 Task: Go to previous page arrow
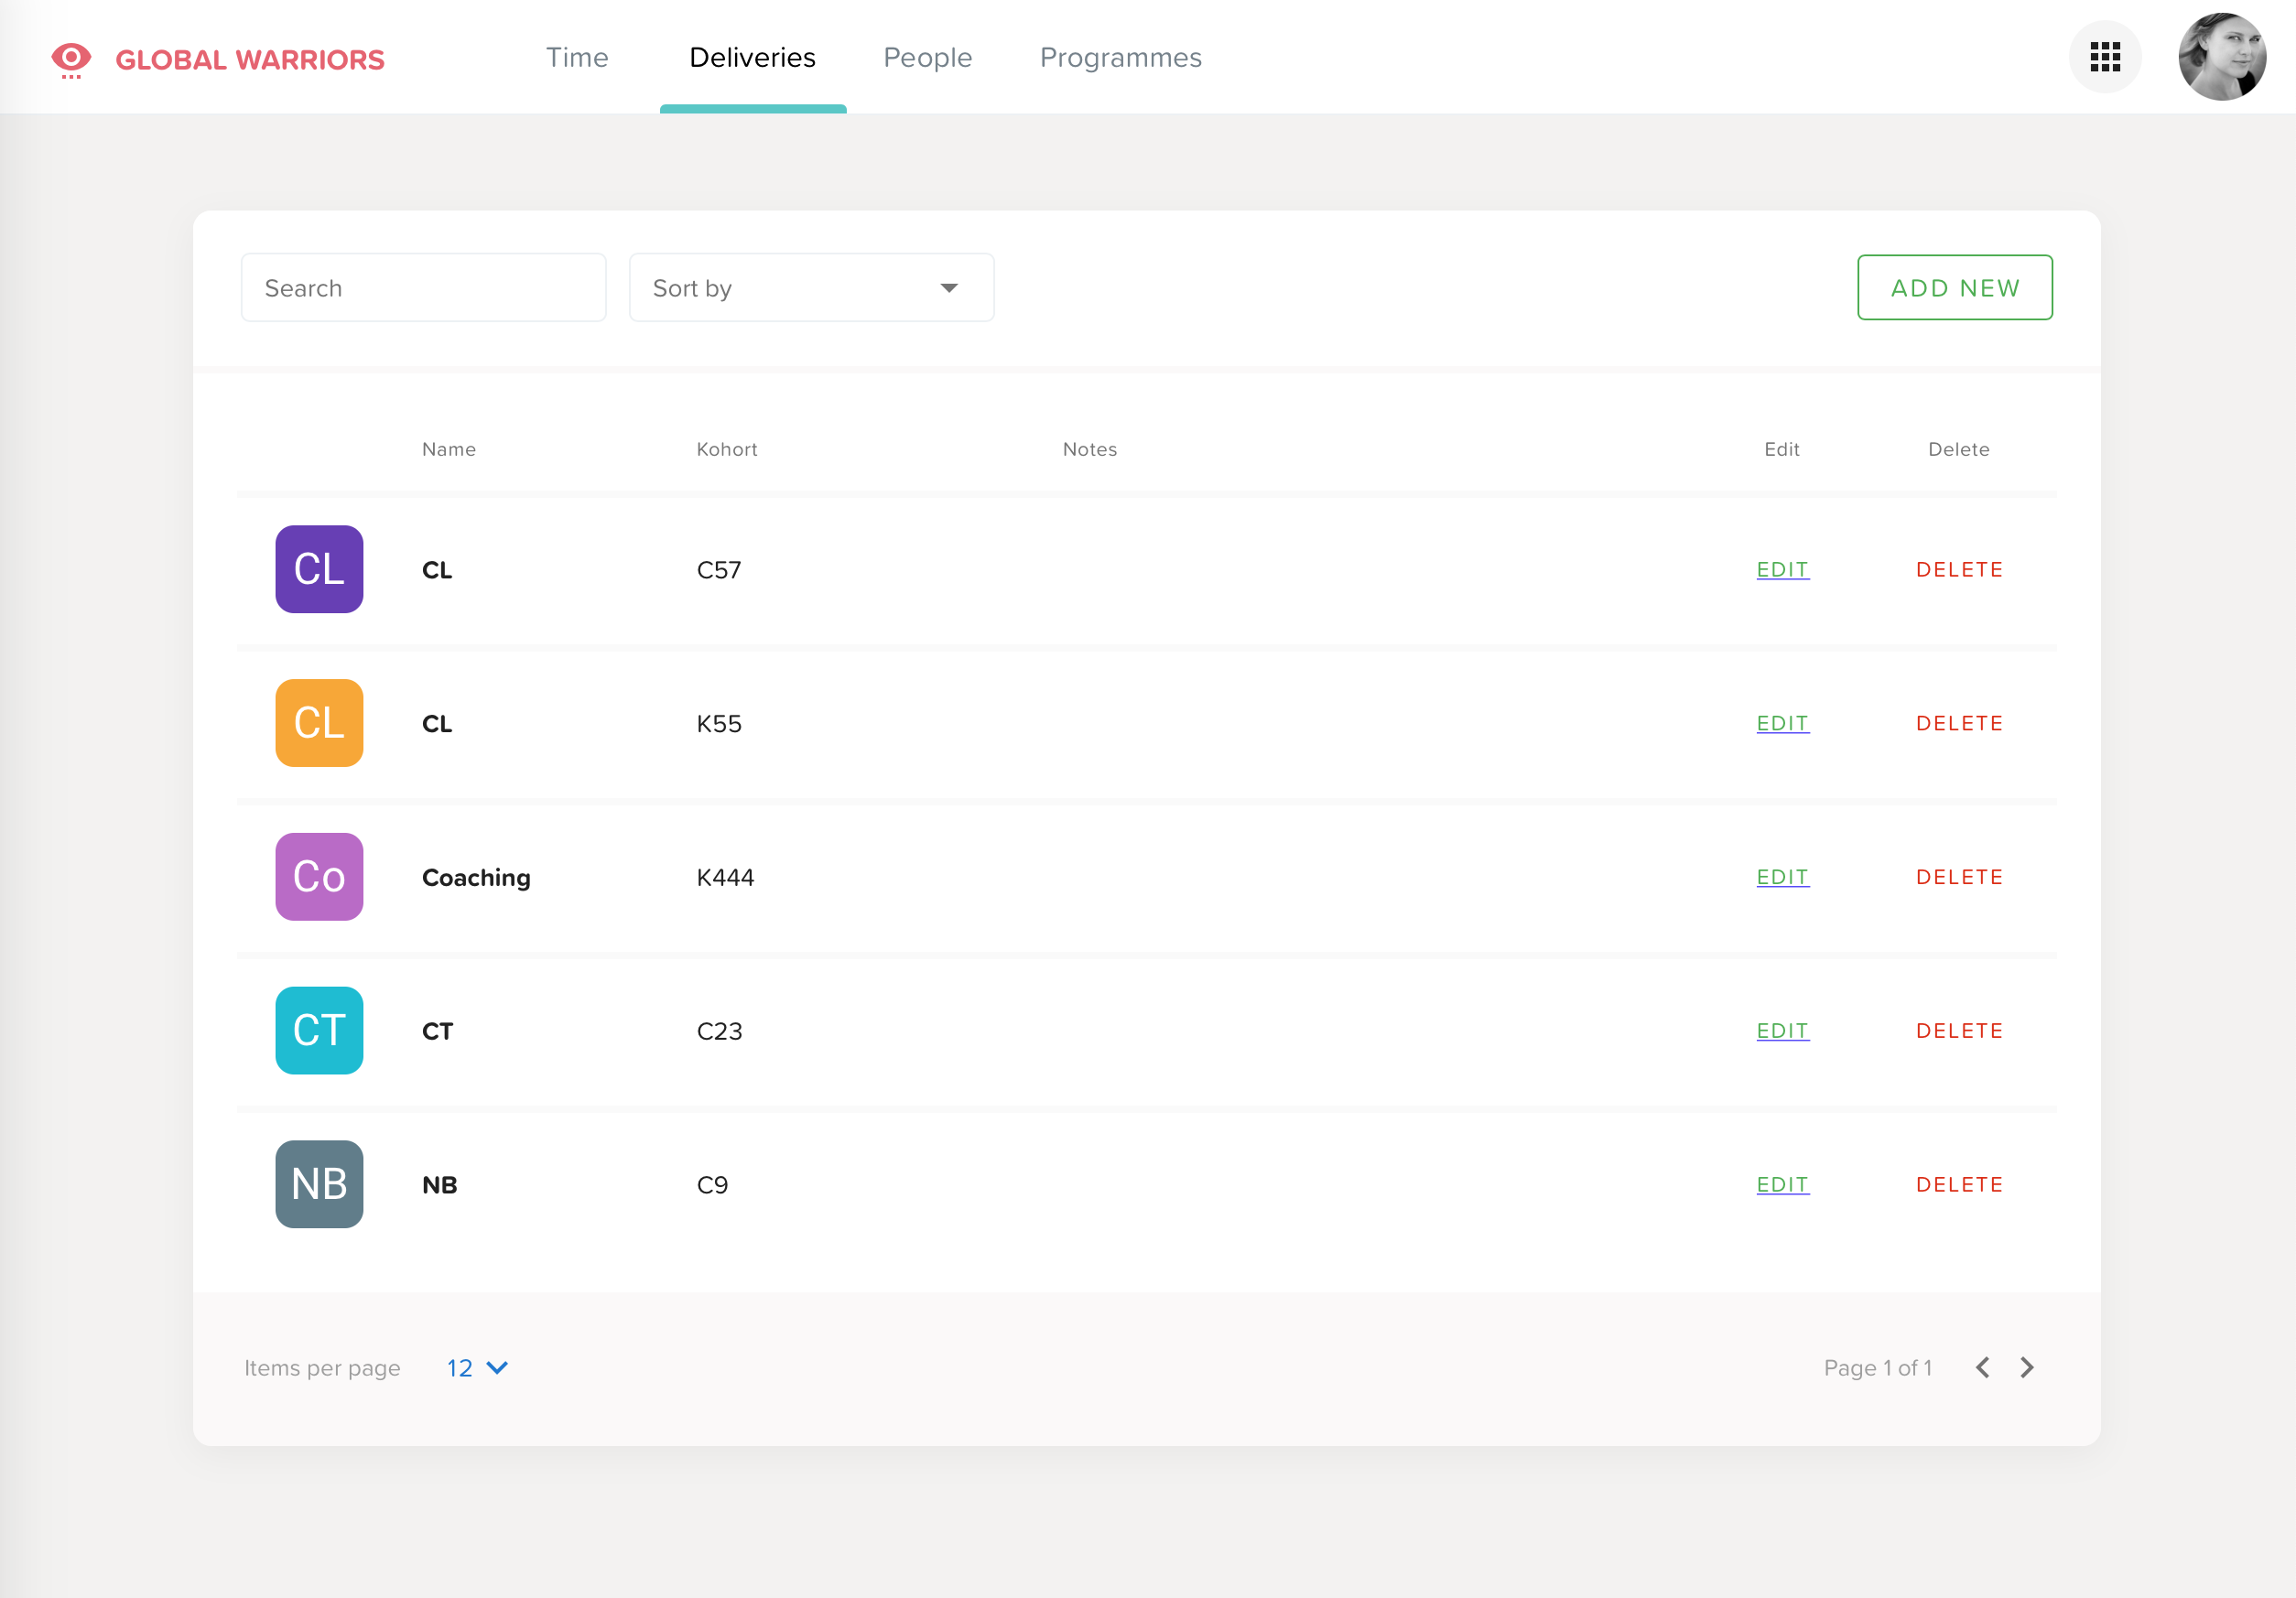[x=1982, y=1367]
